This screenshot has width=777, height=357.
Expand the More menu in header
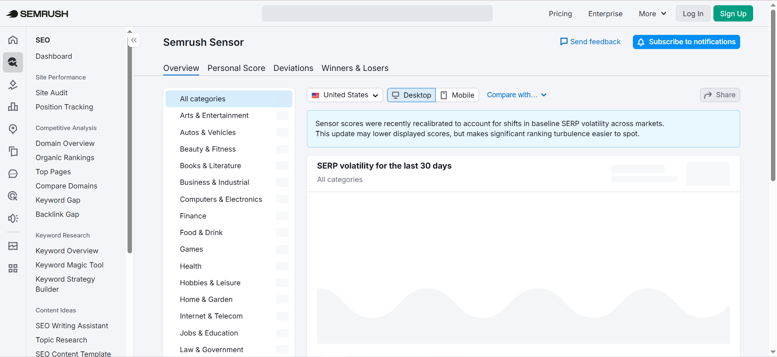[653, 14]
